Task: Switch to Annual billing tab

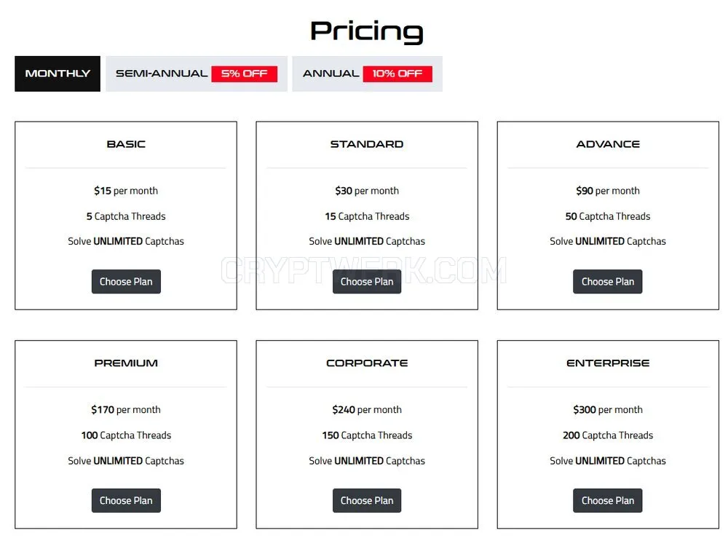Action: pos(367,74)
